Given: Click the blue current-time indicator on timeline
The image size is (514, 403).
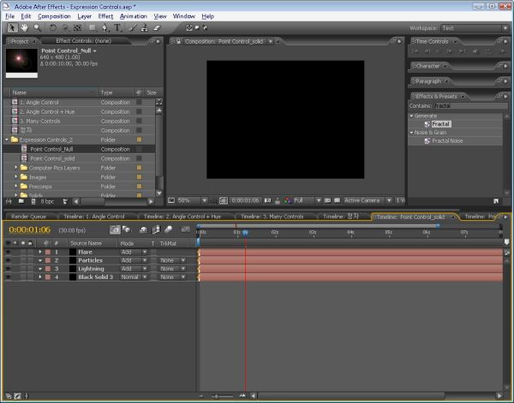Looking at the screenshot, I should coord(245,233).
